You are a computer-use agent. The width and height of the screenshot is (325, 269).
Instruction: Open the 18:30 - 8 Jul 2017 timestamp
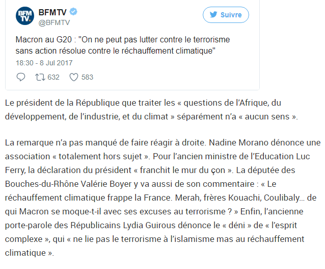(x=44, y=63)
